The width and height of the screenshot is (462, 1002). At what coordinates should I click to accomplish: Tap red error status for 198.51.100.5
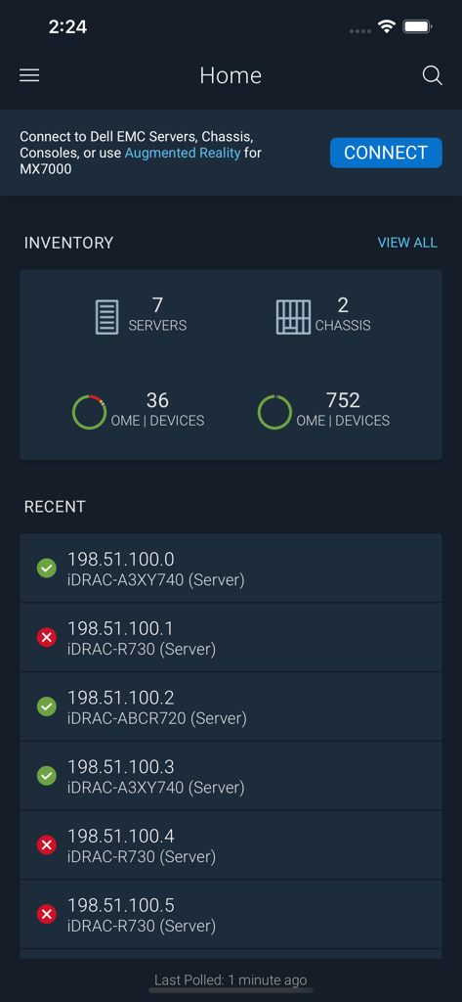pyautogui.click(x=47, y=915)
